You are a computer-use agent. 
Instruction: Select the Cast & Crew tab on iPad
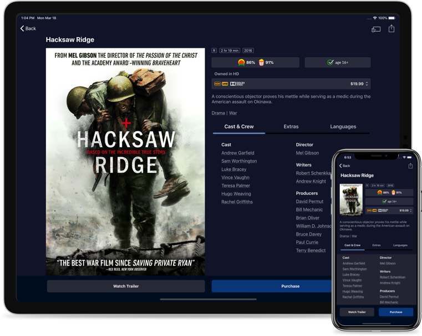point(239,127)
